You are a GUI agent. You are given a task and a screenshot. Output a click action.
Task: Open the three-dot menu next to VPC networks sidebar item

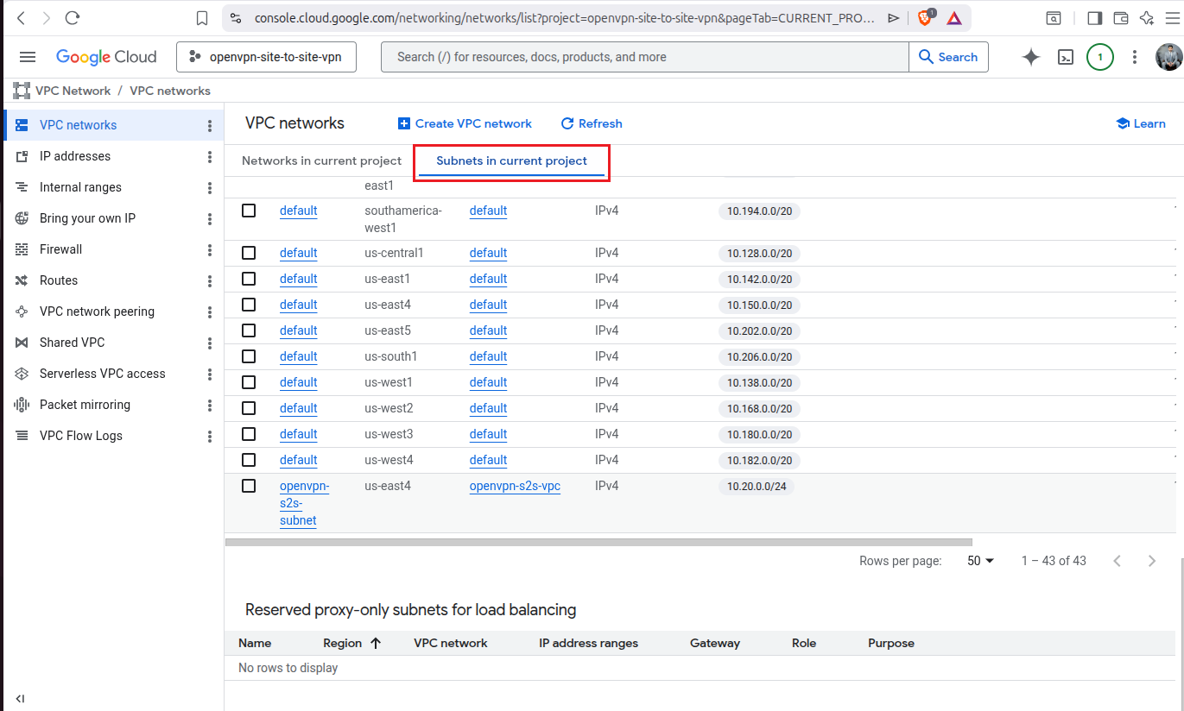click(210, 126)
